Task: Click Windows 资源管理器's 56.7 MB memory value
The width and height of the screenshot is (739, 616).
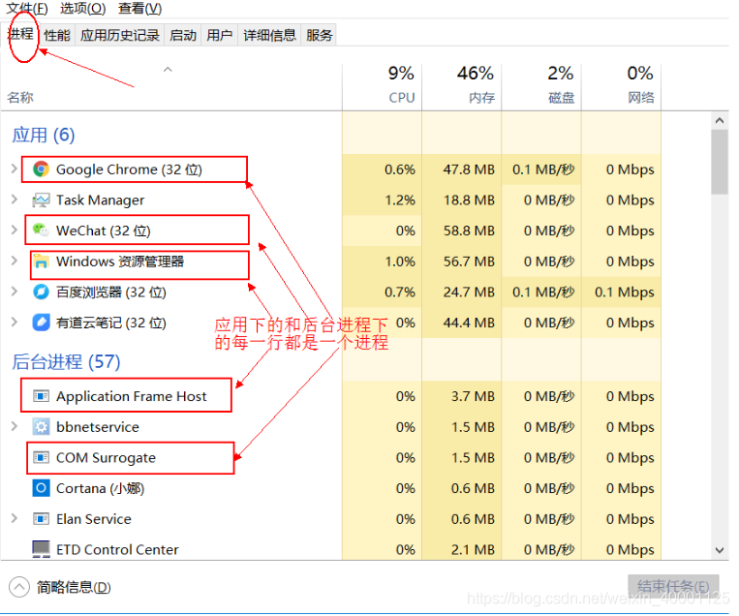Action: coord(469,262)
